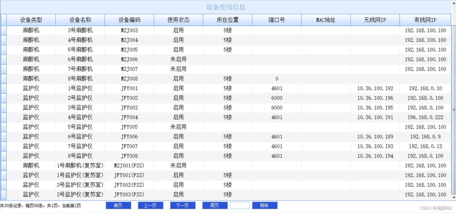Click the 3号监护仪(复苏室) name cell
This screenshot has width=456, height=213.
click(x=80, y=195)
